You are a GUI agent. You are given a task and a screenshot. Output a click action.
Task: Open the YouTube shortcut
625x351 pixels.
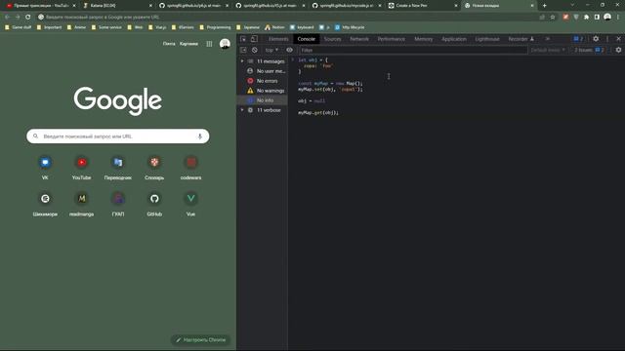82,167
